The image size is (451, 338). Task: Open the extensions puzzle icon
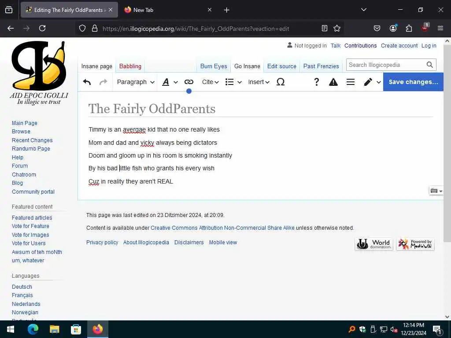(409, 28)
